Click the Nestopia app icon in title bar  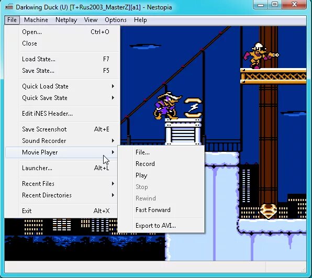[9, 7]
